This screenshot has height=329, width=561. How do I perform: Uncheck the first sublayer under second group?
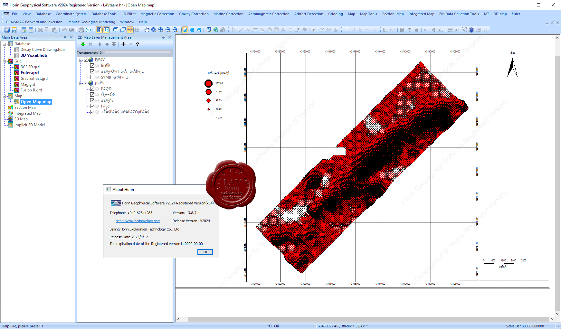(92, 89)
